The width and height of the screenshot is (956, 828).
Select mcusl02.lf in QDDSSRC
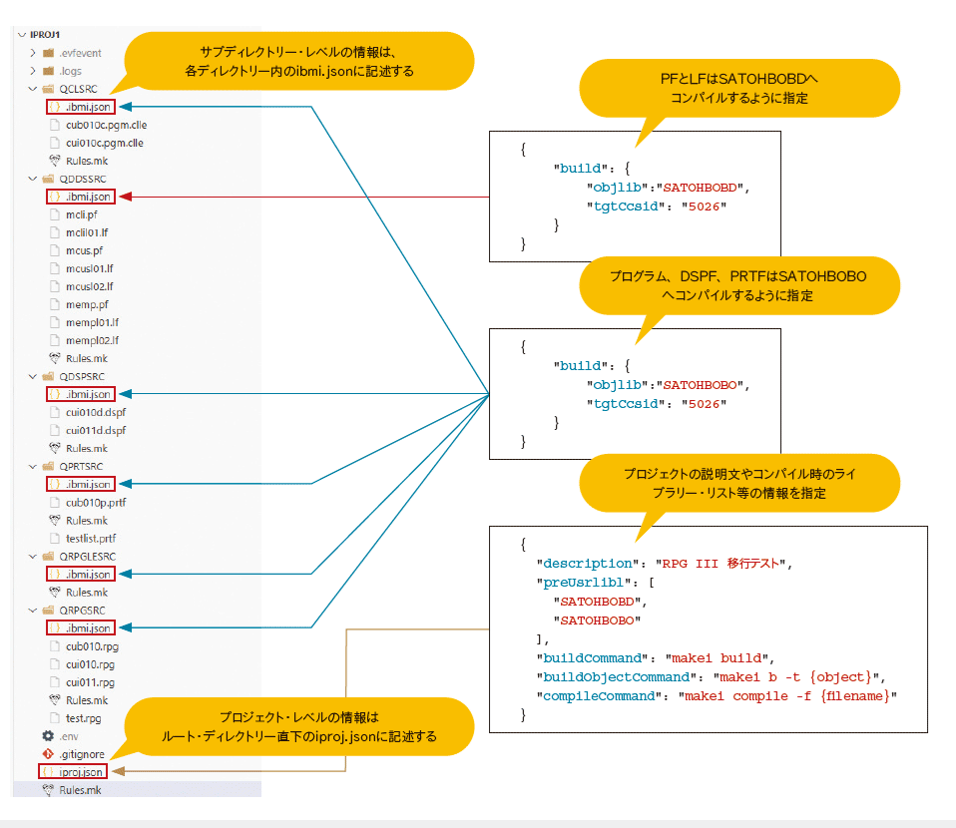90,286
